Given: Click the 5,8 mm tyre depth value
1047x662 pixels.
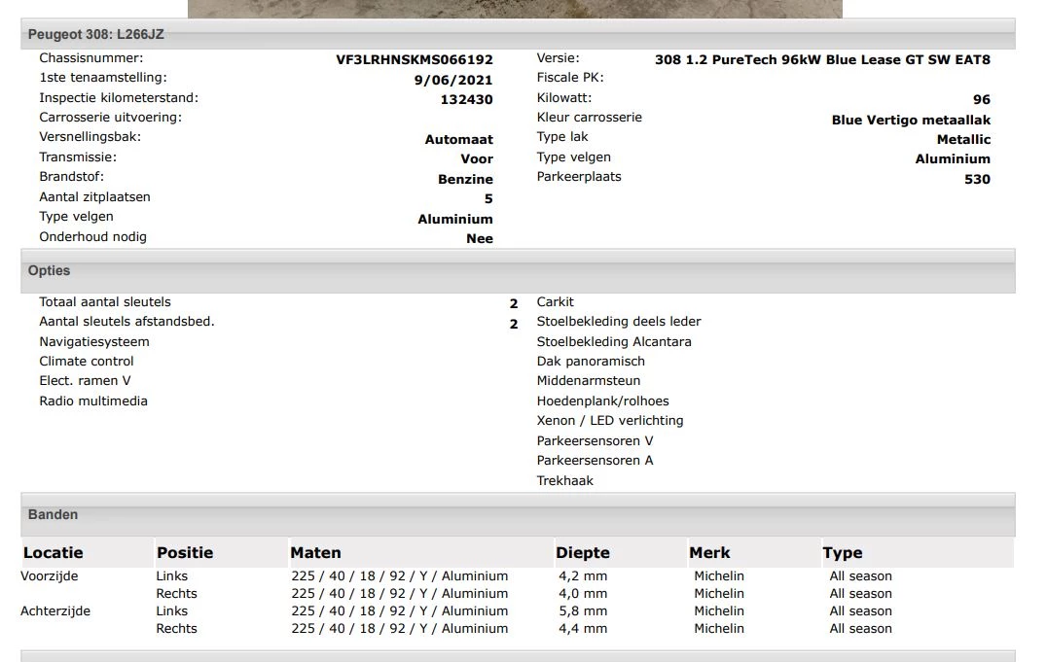Looking at the screenshot, I should point(582,610).
